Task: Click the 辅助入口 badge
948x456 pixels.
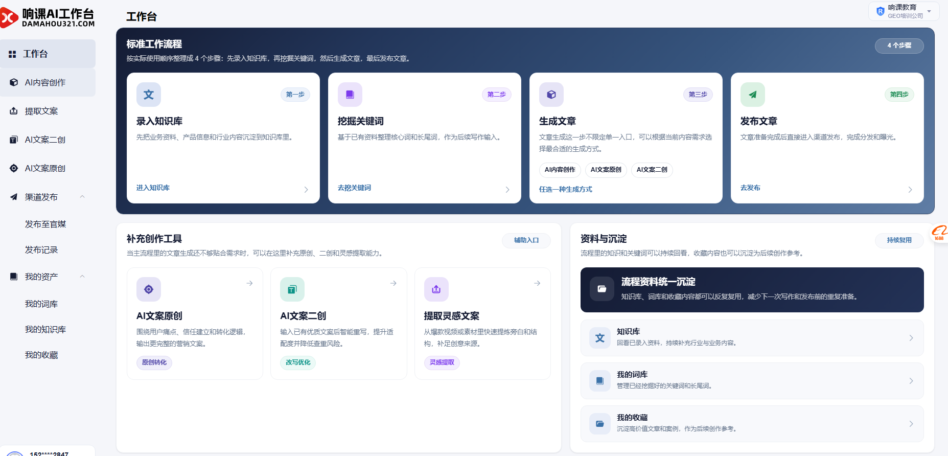Action: pyautogui.click(x=526, y=240)
